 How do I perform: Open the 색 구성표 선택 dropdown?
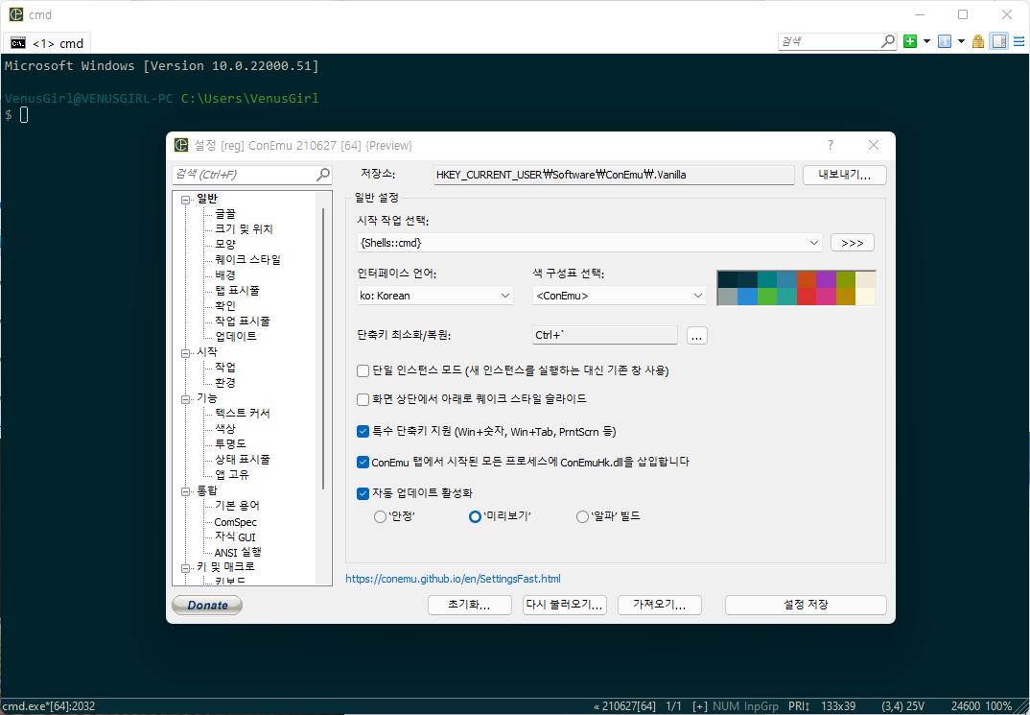click(620, 296)
